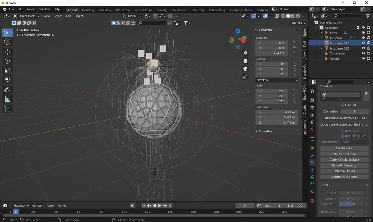Adjust the Tangent Phase slider
The width and height of the screenshot is (373, 222).
click(x=351, y=204)
